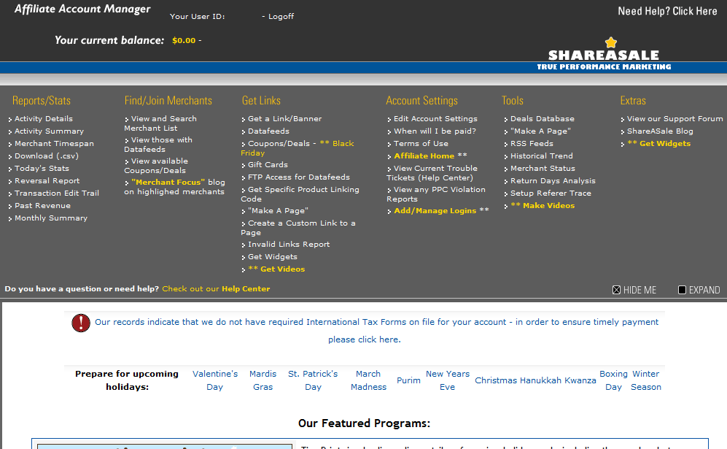Open Setup Referer Trace
The image size is (727, 449).
551,193
